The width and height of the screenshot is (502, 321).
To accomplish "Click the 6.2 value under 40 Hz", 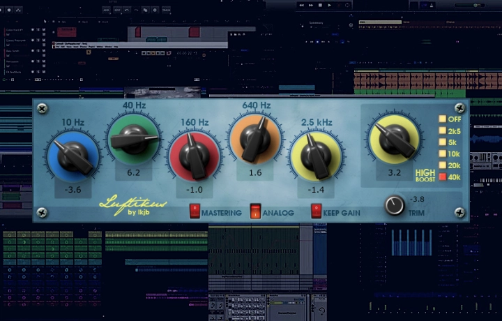I will click(x=133, y=173).
